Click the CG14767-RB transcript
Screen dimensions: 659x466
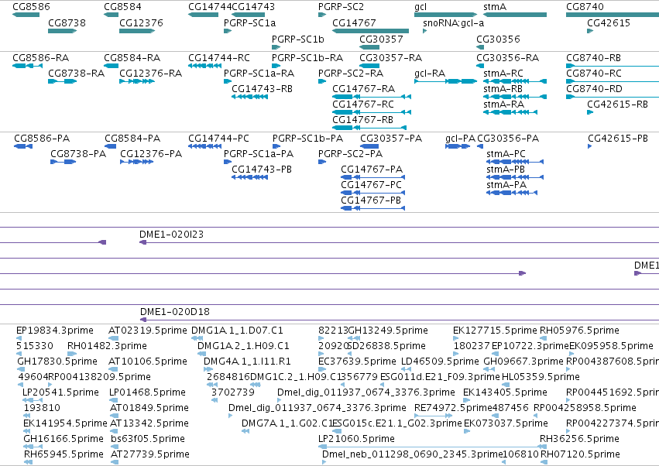tap(369, 128)
